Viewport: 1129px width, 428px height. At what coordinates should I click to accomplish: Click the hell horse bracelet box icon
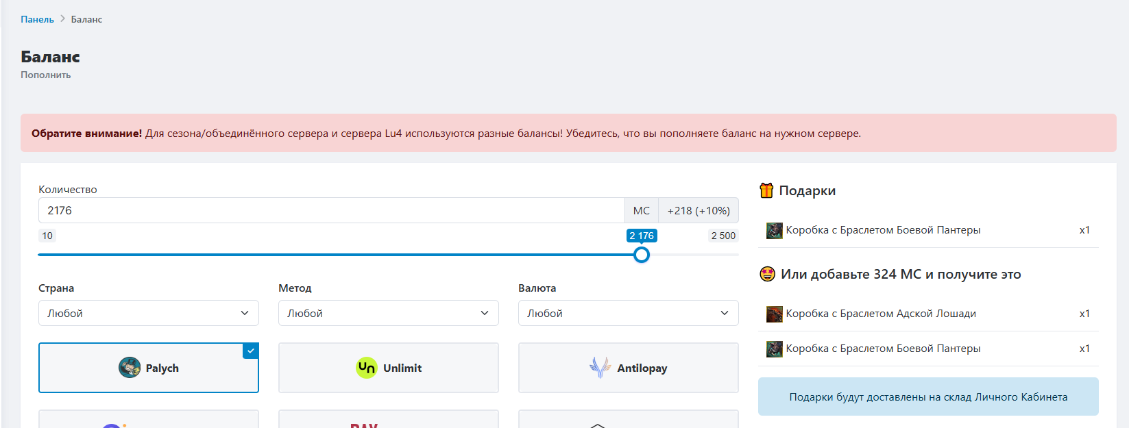point(775,314)
